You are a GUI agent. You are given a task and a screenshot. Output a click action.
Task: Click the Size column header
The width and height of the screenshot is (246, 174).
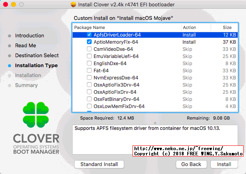(x=227, y=27)
